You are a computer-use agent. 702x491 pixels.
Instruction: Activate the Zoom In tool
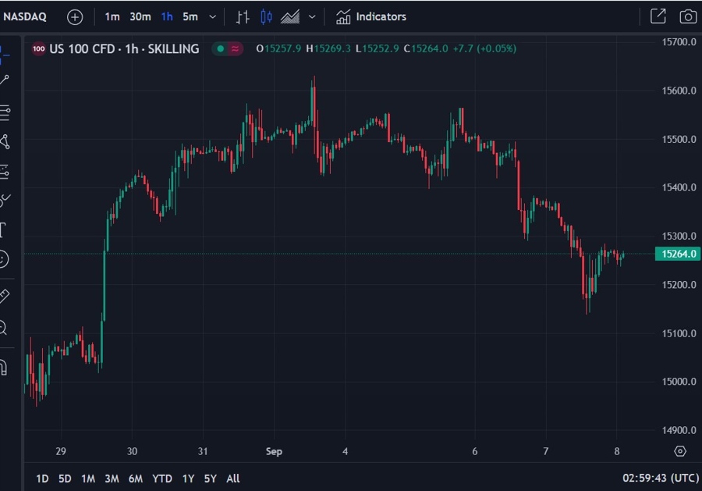pos(3,328)
